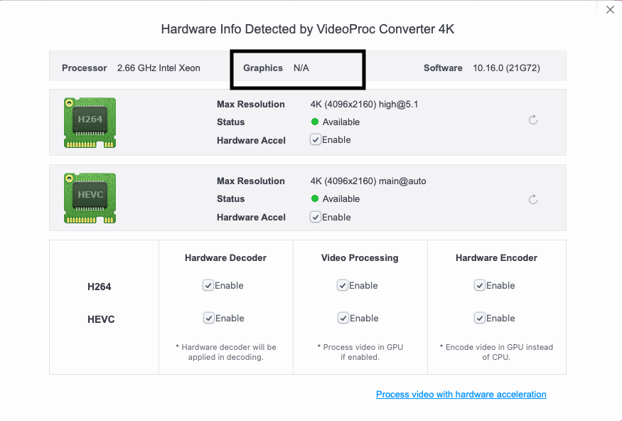Click note 'Process video in GPU if enabled'
Screen dimensions: 622x421
click(x=360, y=352)
